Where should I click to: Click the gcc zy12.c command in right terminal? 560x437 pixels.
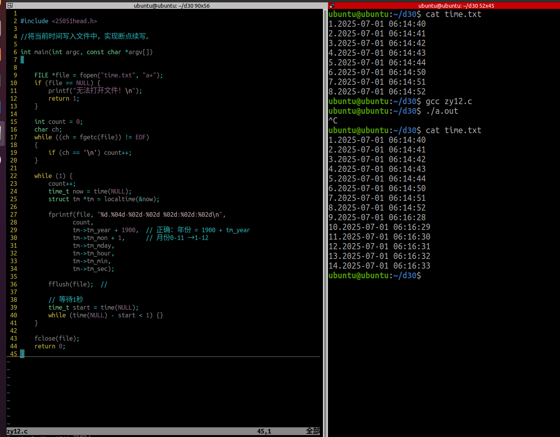[449, 101]
